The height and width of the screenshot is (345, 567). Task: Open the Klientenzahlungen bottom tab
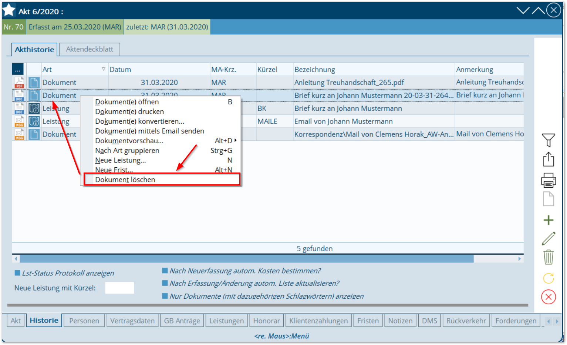tap(318, 321)
